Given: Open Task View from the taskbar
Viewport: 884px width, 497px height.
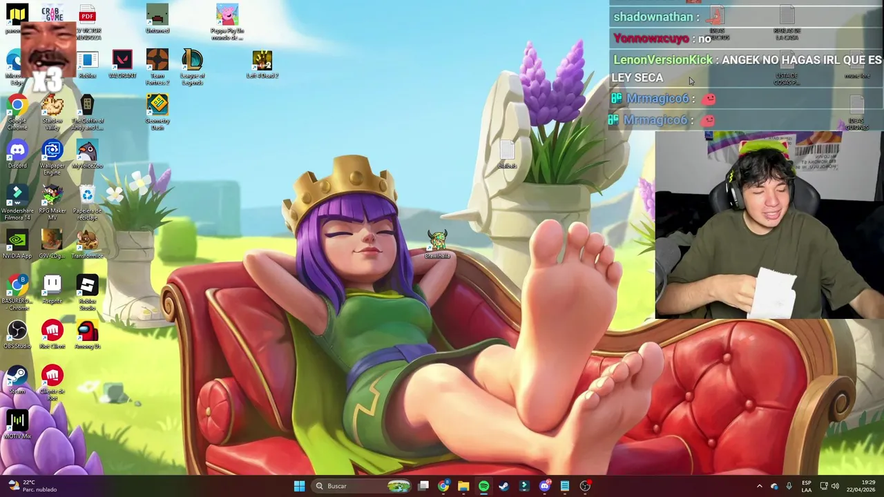Looking at the screenshot, I should click(x=423, y=486).
